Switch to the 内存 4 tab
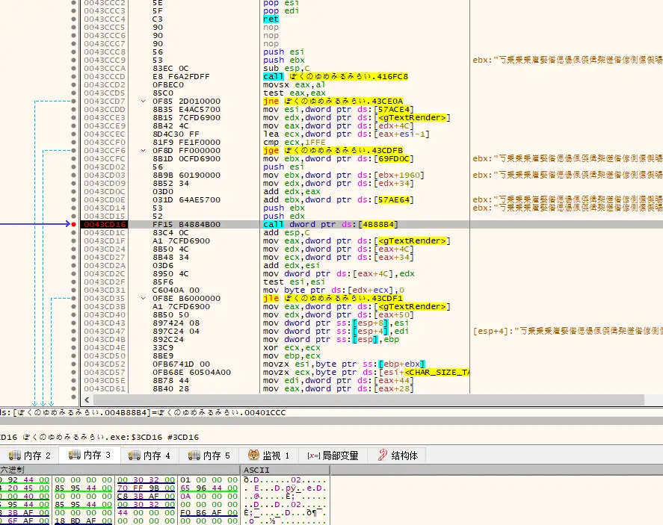 pyautogui.click(x=149, y=456)
